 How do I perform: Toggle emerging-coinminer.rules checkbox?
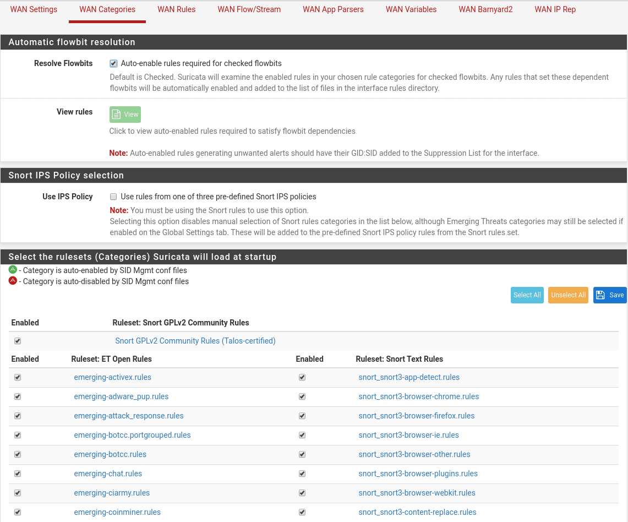(x=18, y=512)
